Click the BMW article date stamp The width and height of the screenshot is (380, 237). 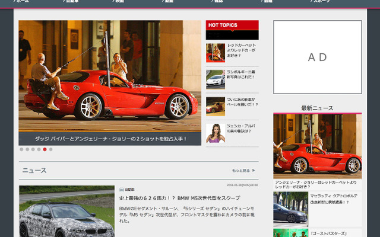coord(242,185)
